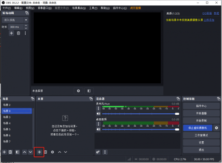The width and height of the screenshot is (222, 163).
Task: Add a new source with the plus button
Action: point(39,152)
